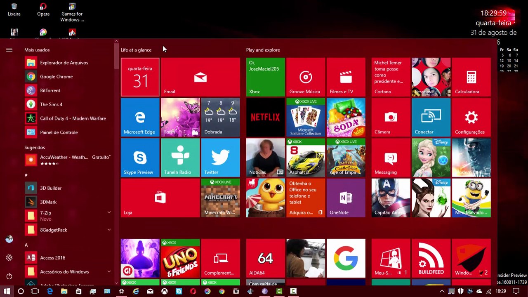
Task: Open 3D Builder in the app list
Action: pyautogui.click(x=67, y=188)
